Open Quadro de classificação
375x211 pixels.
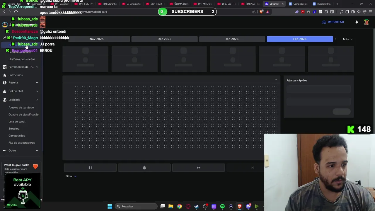click(x=23, y=115)
